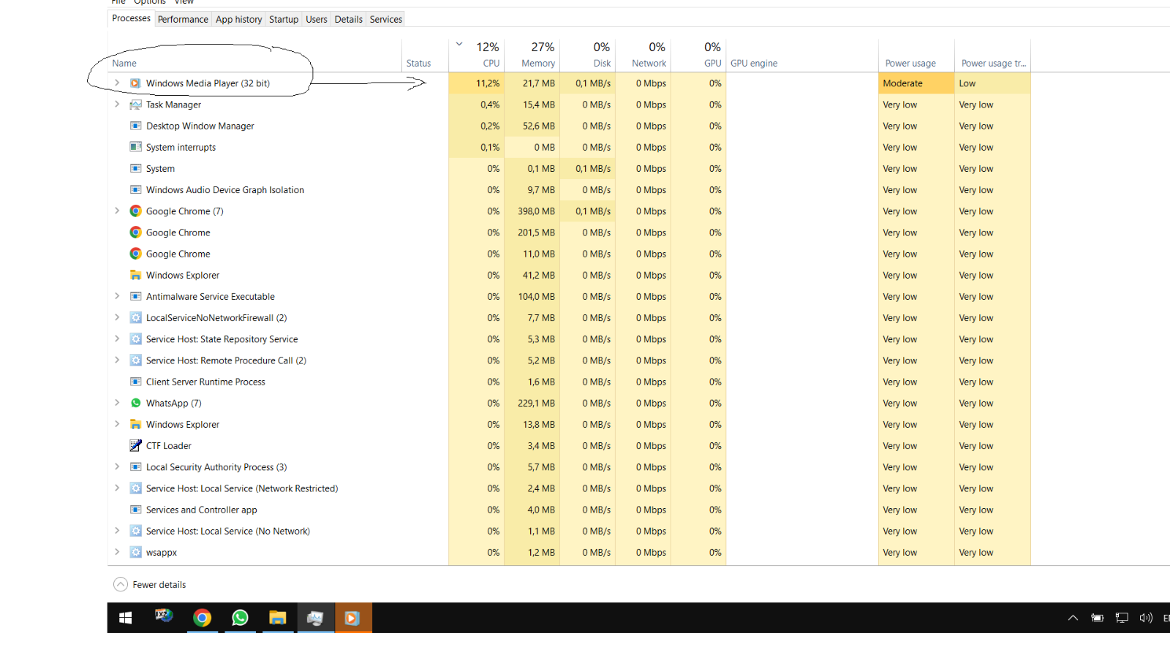Expand Local Security Authority Process (3)
Image resolution: width=1170 pixels, height=658 pixels.
pos(117,466)
